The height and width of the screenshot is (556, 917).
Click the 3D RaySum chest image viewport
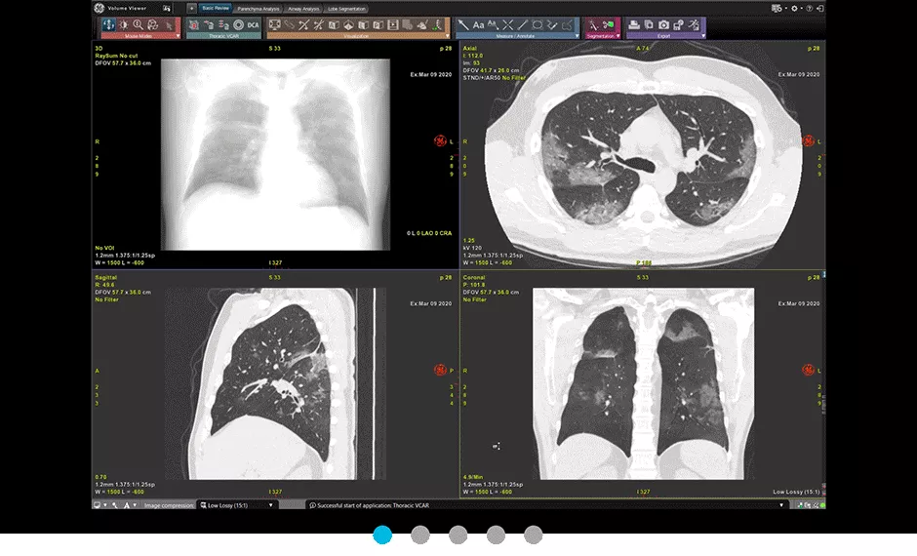pos(275,154)
